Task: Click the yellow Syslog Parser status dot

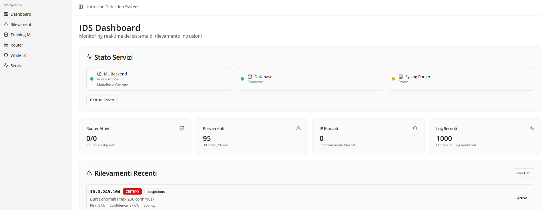Action: [x=393, y=79]
